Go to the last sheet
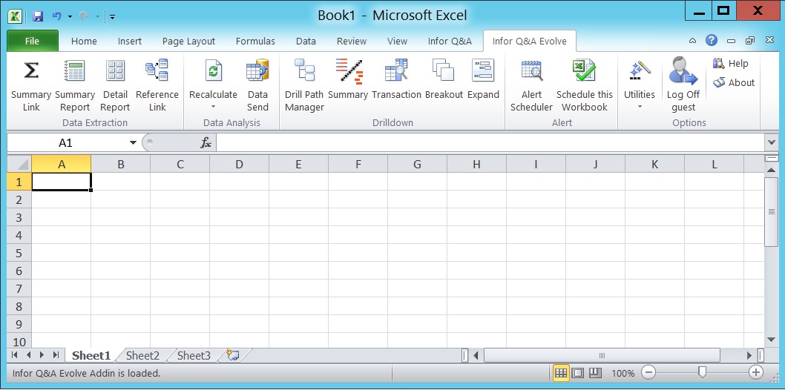 click(x=56, y=355)
